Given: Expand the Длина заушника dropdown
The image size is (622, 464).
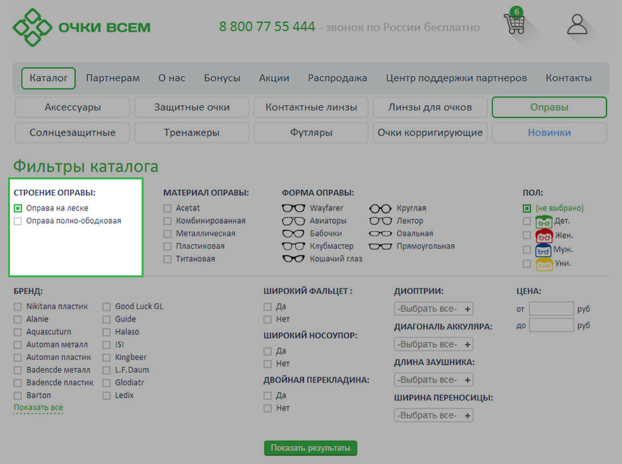Looking at the screenshot, I should click(433, 380).
